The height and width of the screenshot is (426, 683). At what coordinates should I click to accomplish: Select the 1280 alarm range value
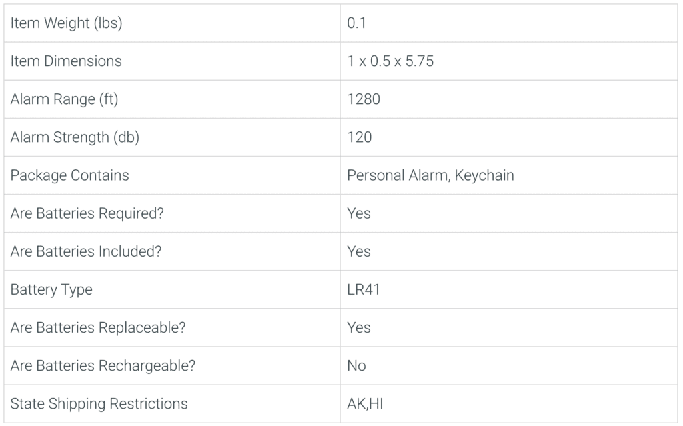point(364,99)
